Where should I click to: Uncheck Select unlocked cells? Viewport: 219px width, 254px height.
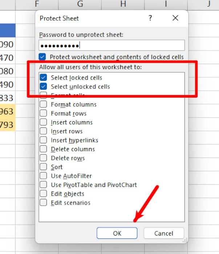[43, 86]
